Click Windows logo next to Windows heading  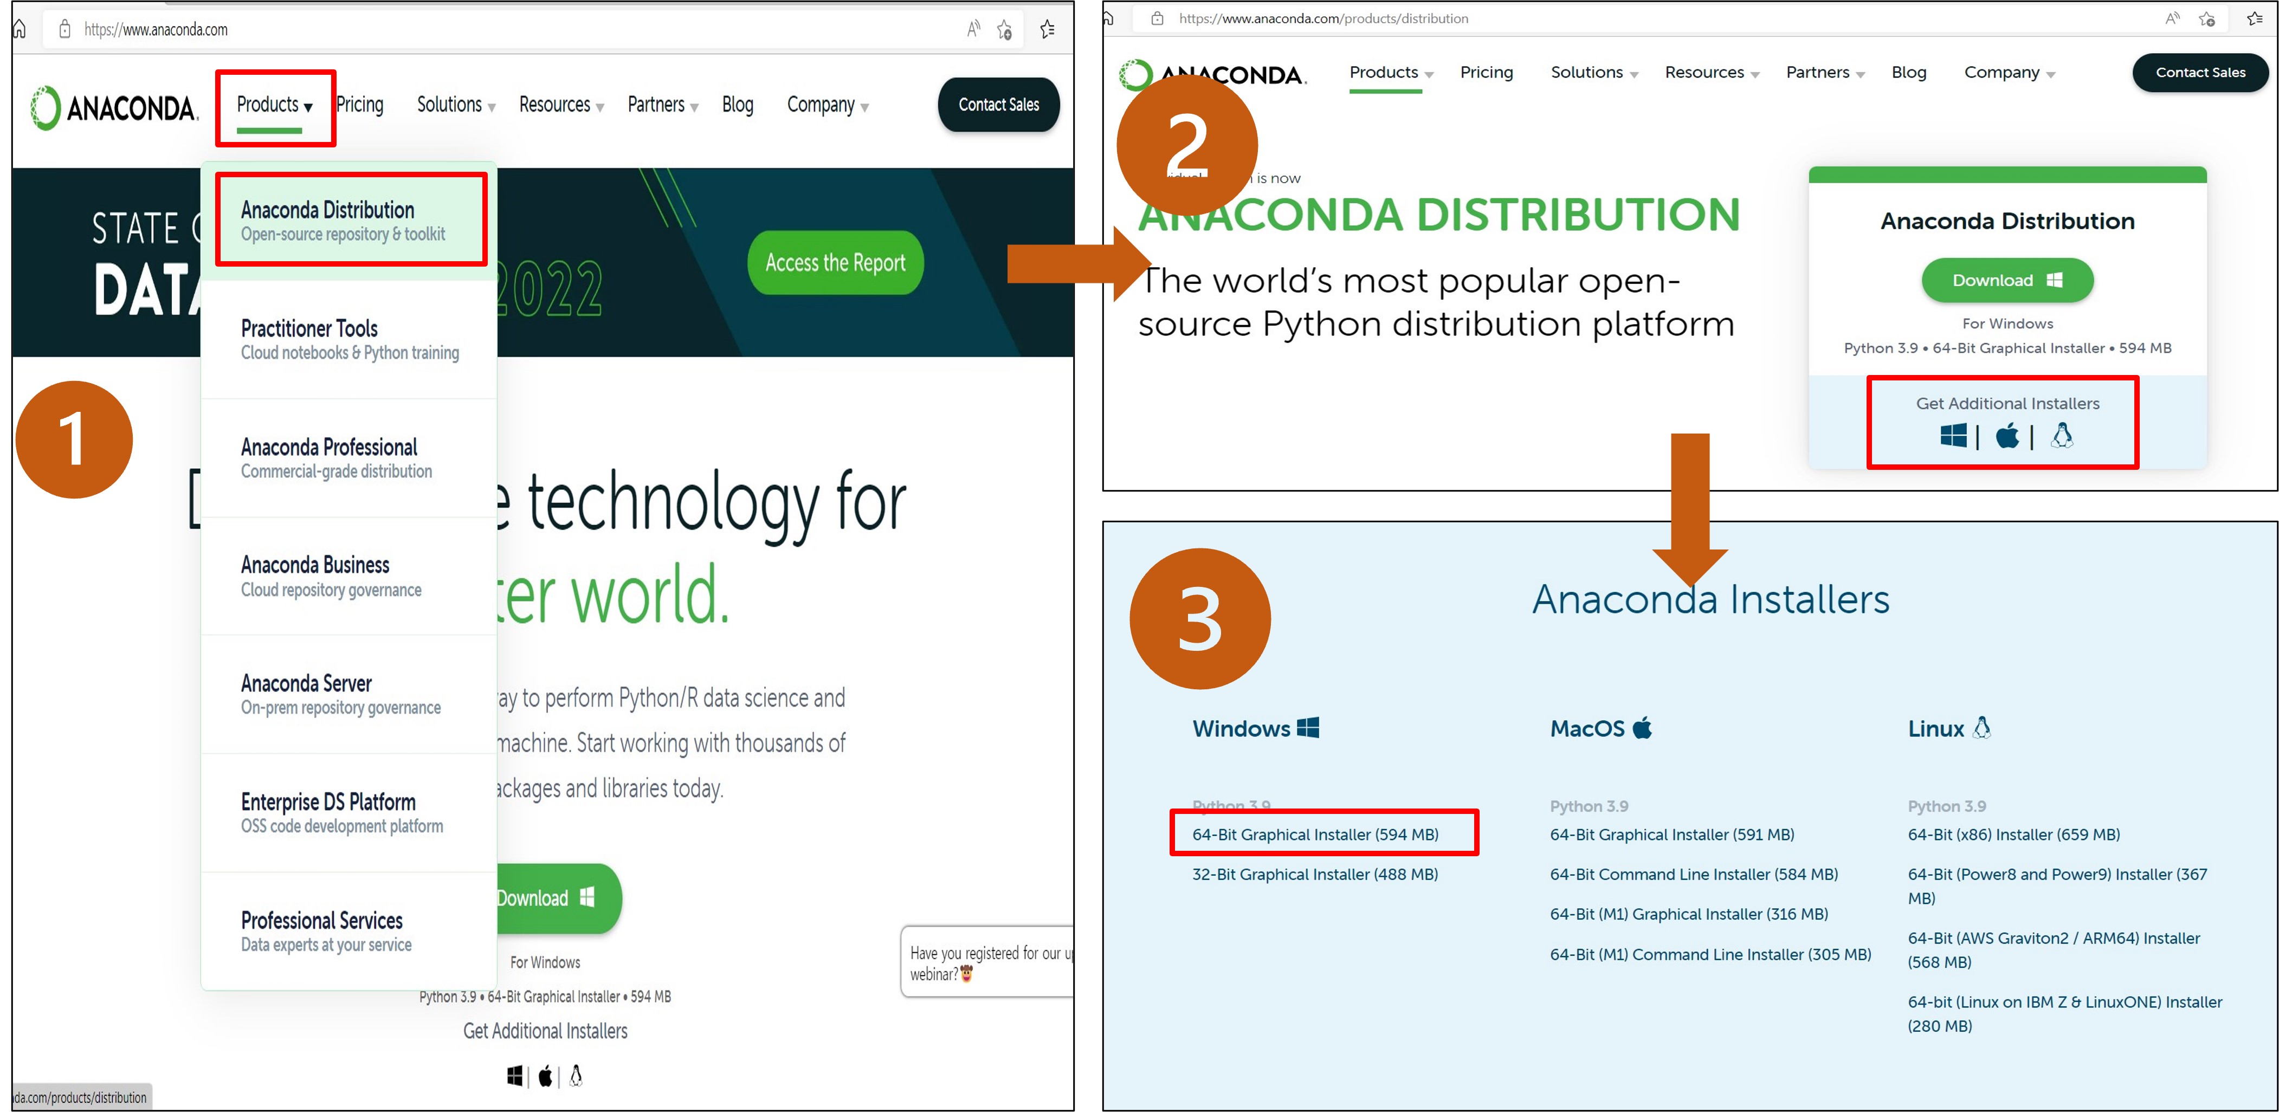[x=1308, y=727]
